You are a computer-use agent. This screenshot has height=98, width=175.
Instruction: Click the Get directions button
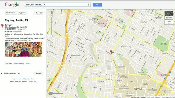(11, 13)
